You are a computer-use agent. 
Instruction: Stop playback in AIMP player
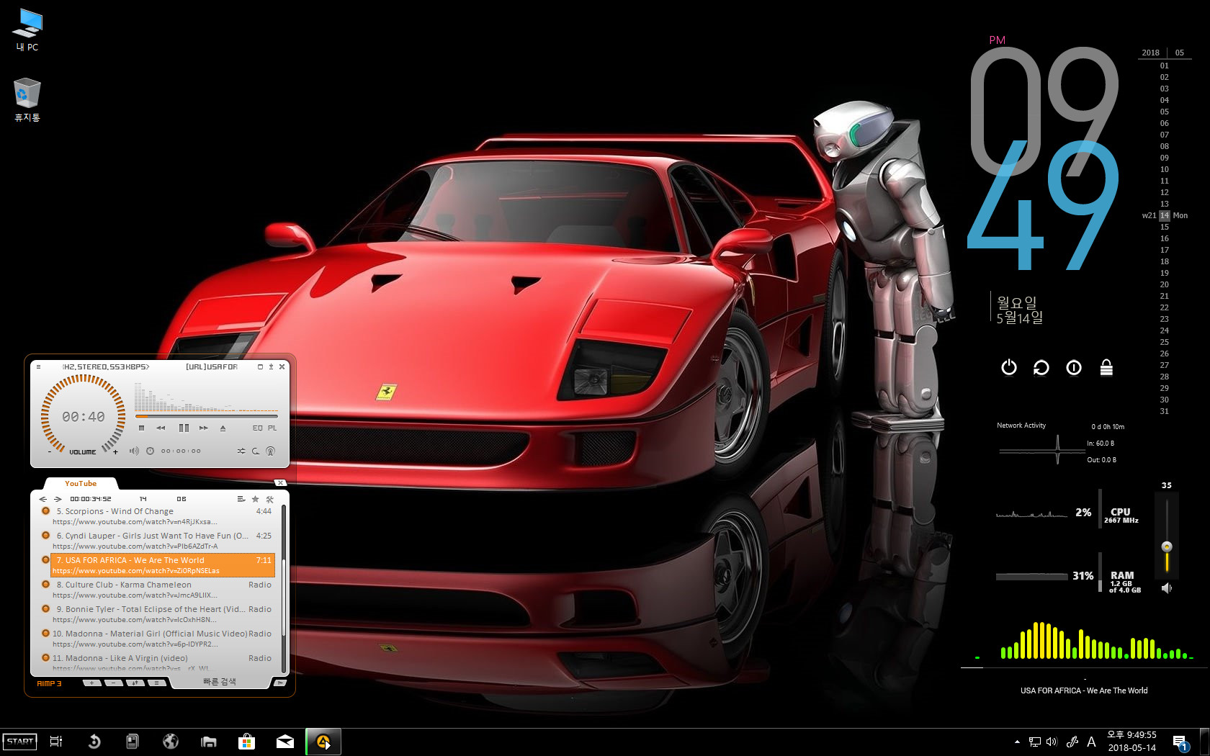pos(142,428)
